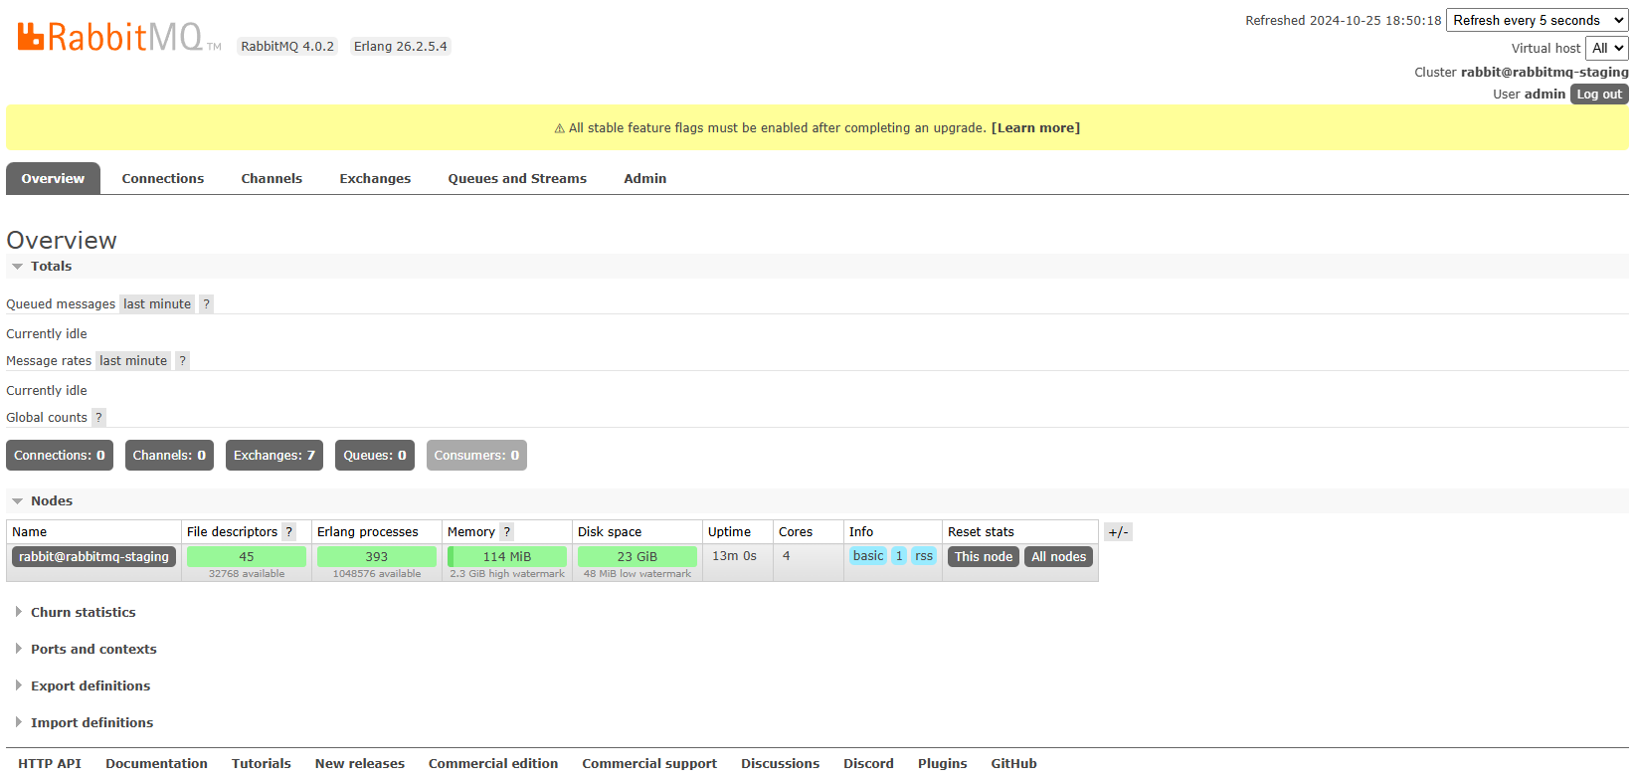The width and height of the screenshot is (1636, 780).
Task: Click the Disk space 23 GiB bar
Action: [x=637, y=557]
